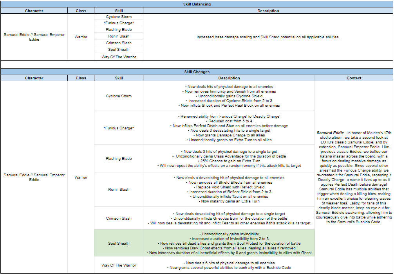This screenshot has height=274, width=394.
Task: Click Character header in Skill Balancing table
Action: point(34,11)
